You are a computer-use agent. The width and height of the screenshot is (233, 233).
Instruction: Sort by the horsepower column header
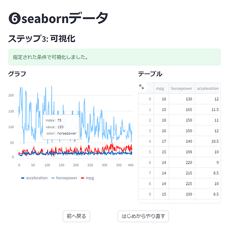point(182,88)
